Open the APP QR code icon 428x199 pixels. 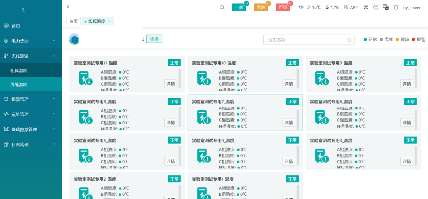tap(346, 7)
